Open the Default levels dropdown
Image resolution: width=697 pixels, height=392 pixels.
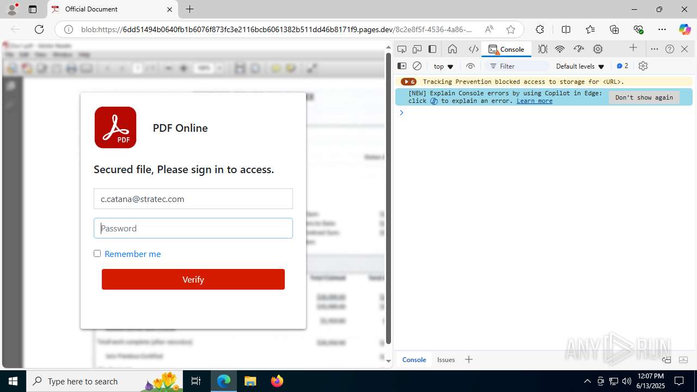tap(580, 66)
